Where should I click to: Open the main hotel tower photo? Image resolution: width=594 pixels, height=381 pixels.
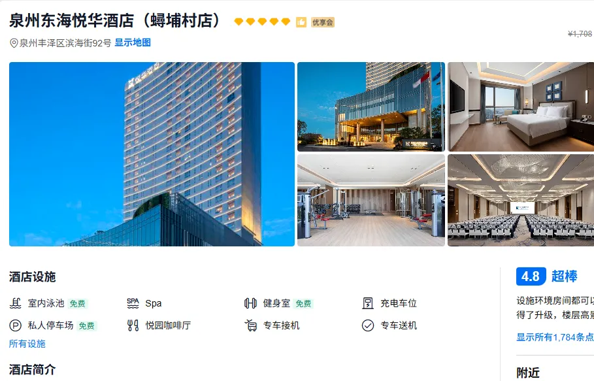coord(152,154)
